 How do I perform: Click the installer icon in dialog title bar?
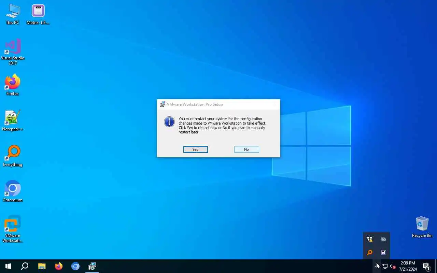[x=163, y=104]
